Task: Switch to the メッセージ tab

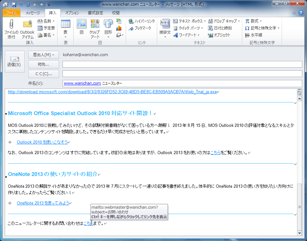Action: coord(33,13)
